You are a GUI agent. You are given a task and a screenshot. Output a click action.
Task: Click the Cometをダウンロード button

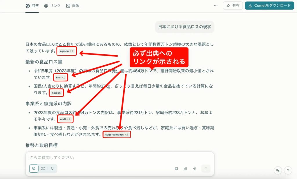coord(269,5)
